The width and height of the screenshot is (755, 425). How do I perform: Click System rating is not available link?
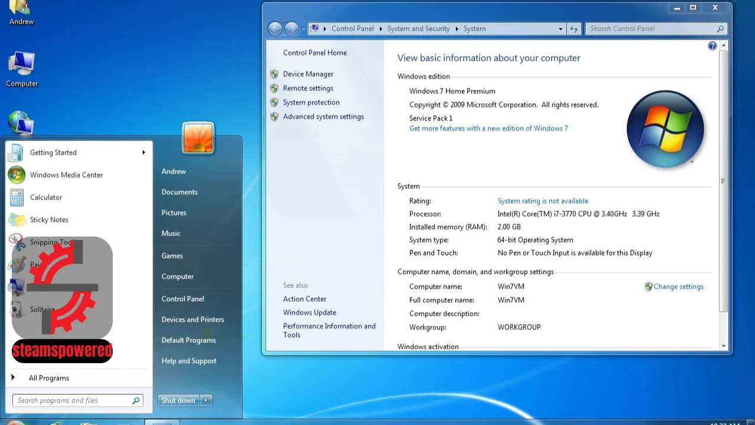click(543, 201)
